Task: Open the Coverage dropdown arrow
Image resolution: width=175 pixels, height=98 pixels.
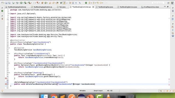Action: 27,3
